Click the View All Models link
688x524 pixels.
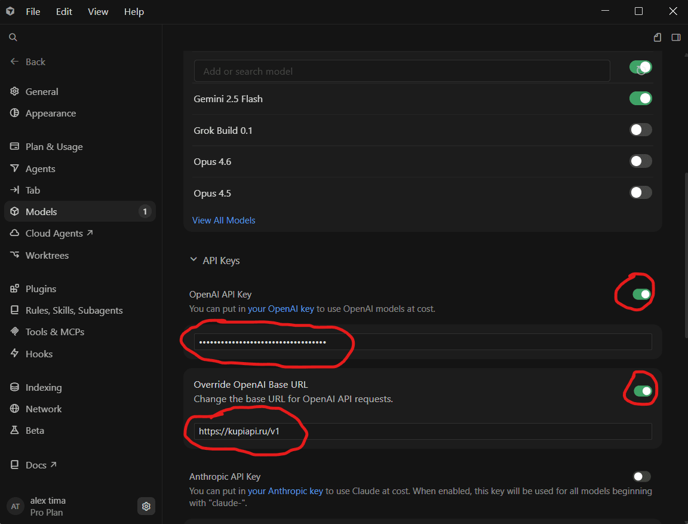pos(224,220)
